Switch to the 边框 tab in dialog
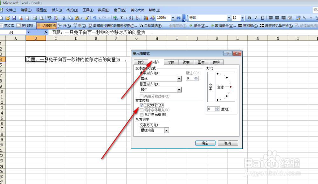 186,62
